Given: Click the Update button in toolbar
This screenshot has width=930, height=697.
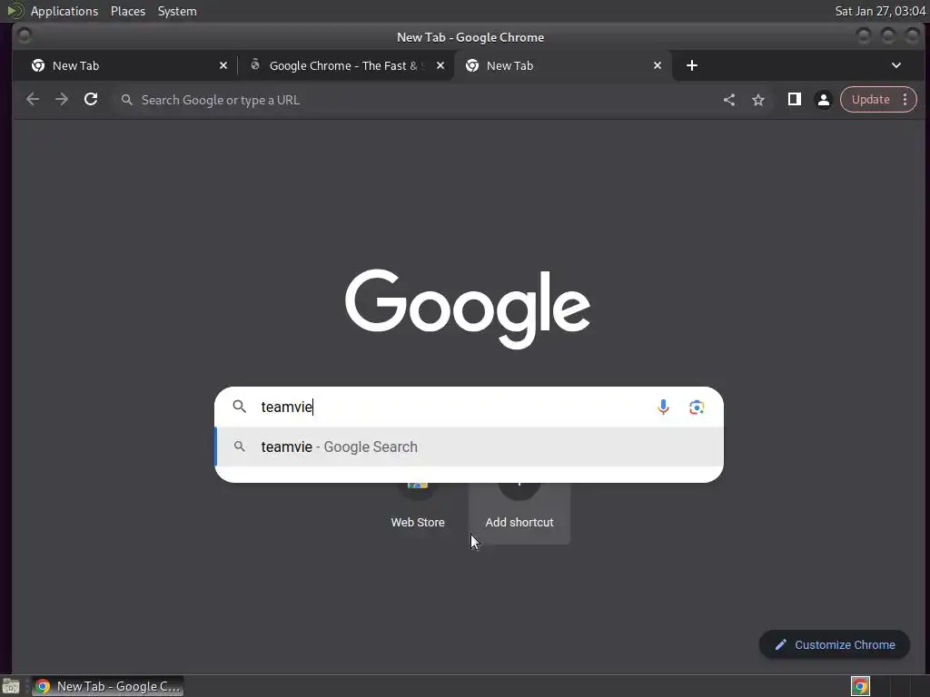Looking at the screenshot, I should 870,100.
